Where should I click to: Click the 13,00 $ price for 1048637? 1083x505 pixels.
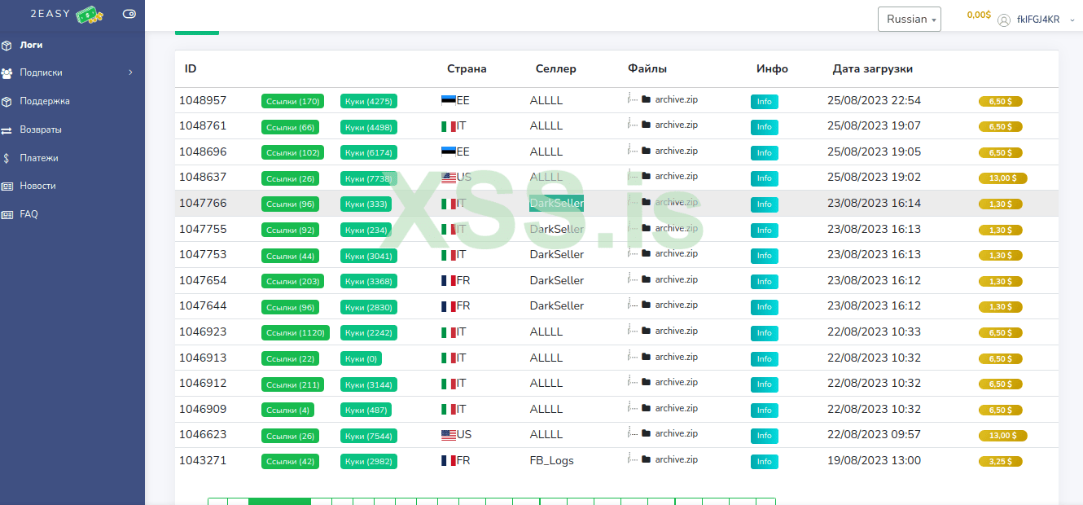click(1002, 178)
